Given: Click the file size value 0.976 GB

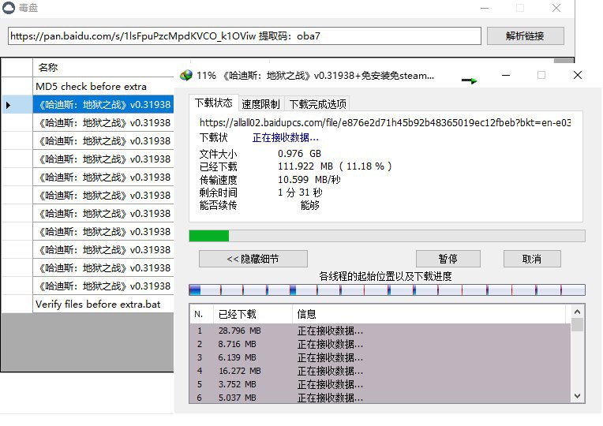Looking at the screenshot, I should pyautogui.click(x=299, y=154).
